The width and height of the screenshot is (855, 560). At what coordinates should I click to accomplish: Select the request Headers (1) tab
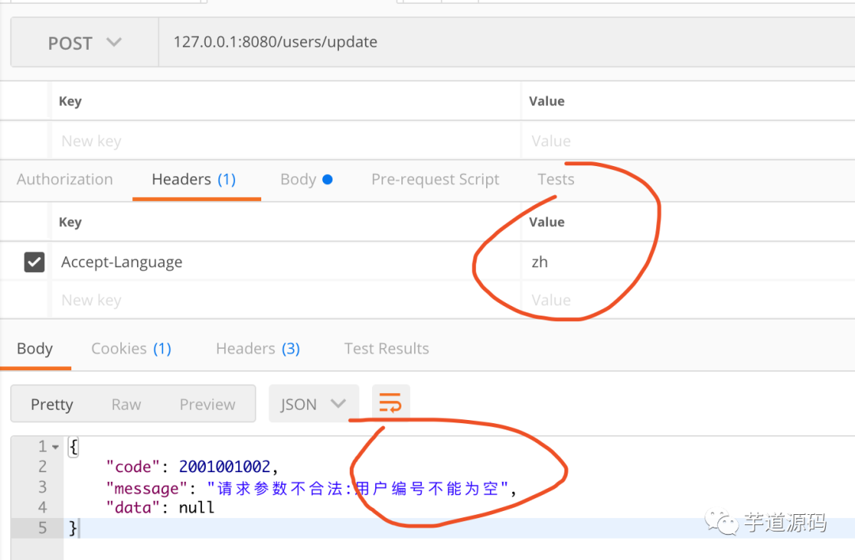click(194, 180)
